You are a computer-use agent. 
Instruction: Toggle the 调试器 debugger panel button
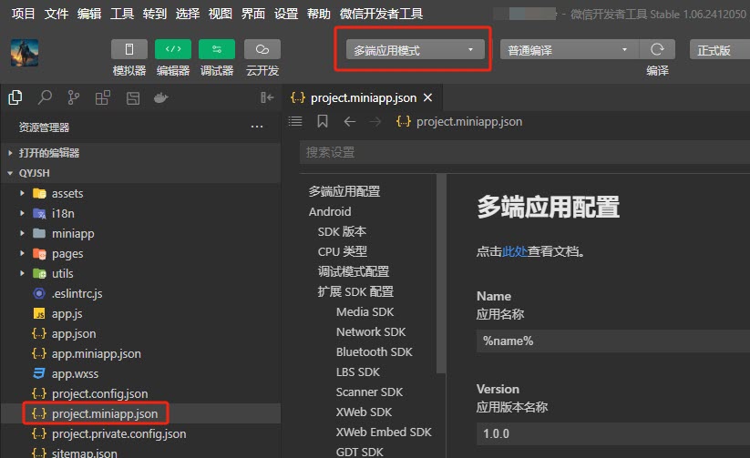point(217,49)
